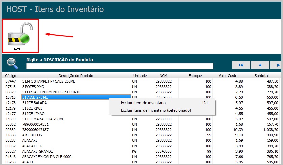Go to previous record navigation button
The width and height of the screenshot is (283, 165).
(x=260, y=65)
